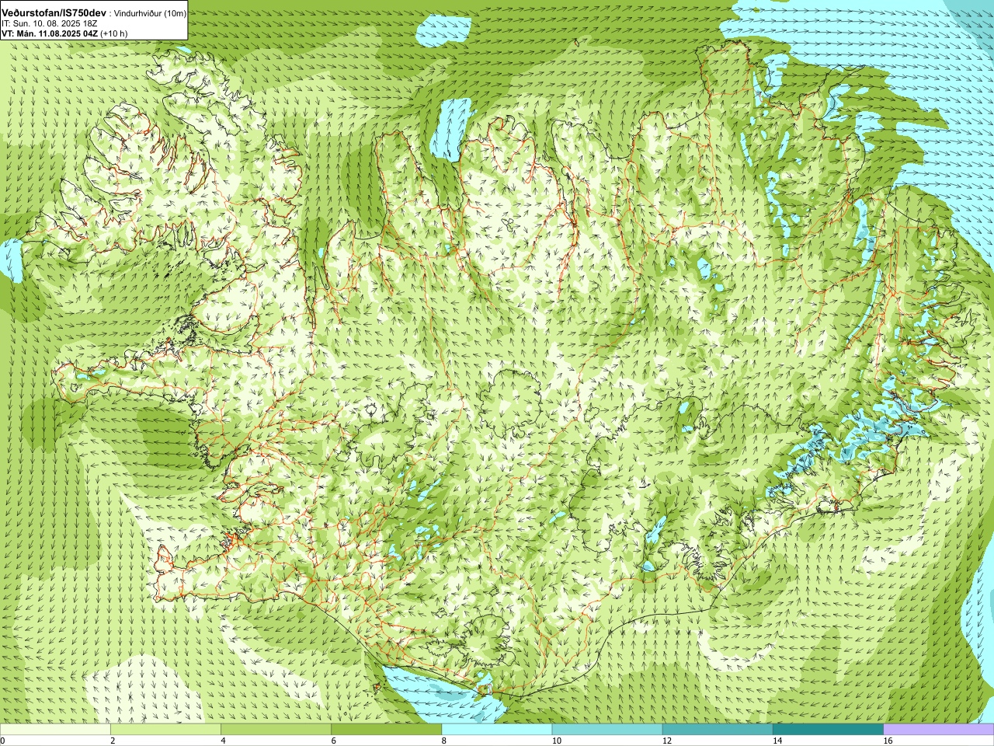Click the palest 0–2 legend color segment

tap(55, 730)
